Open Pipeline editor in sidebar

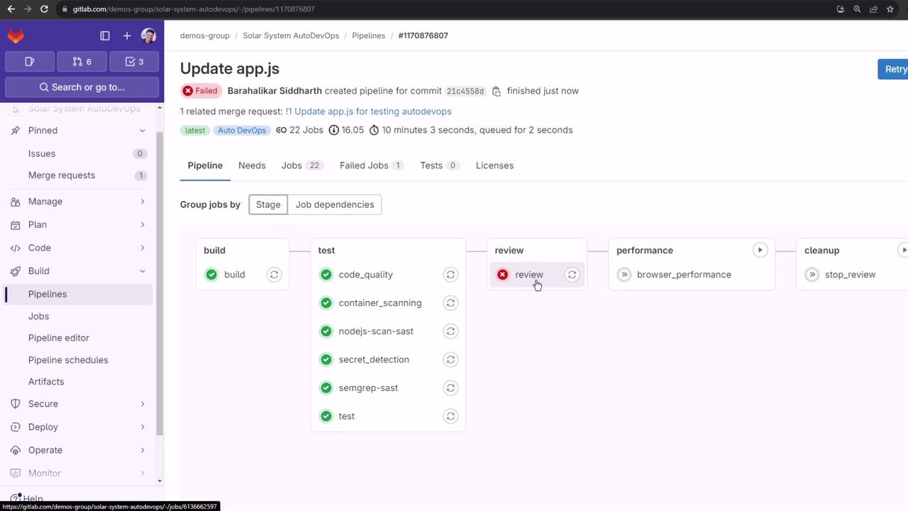pos(59,338)
